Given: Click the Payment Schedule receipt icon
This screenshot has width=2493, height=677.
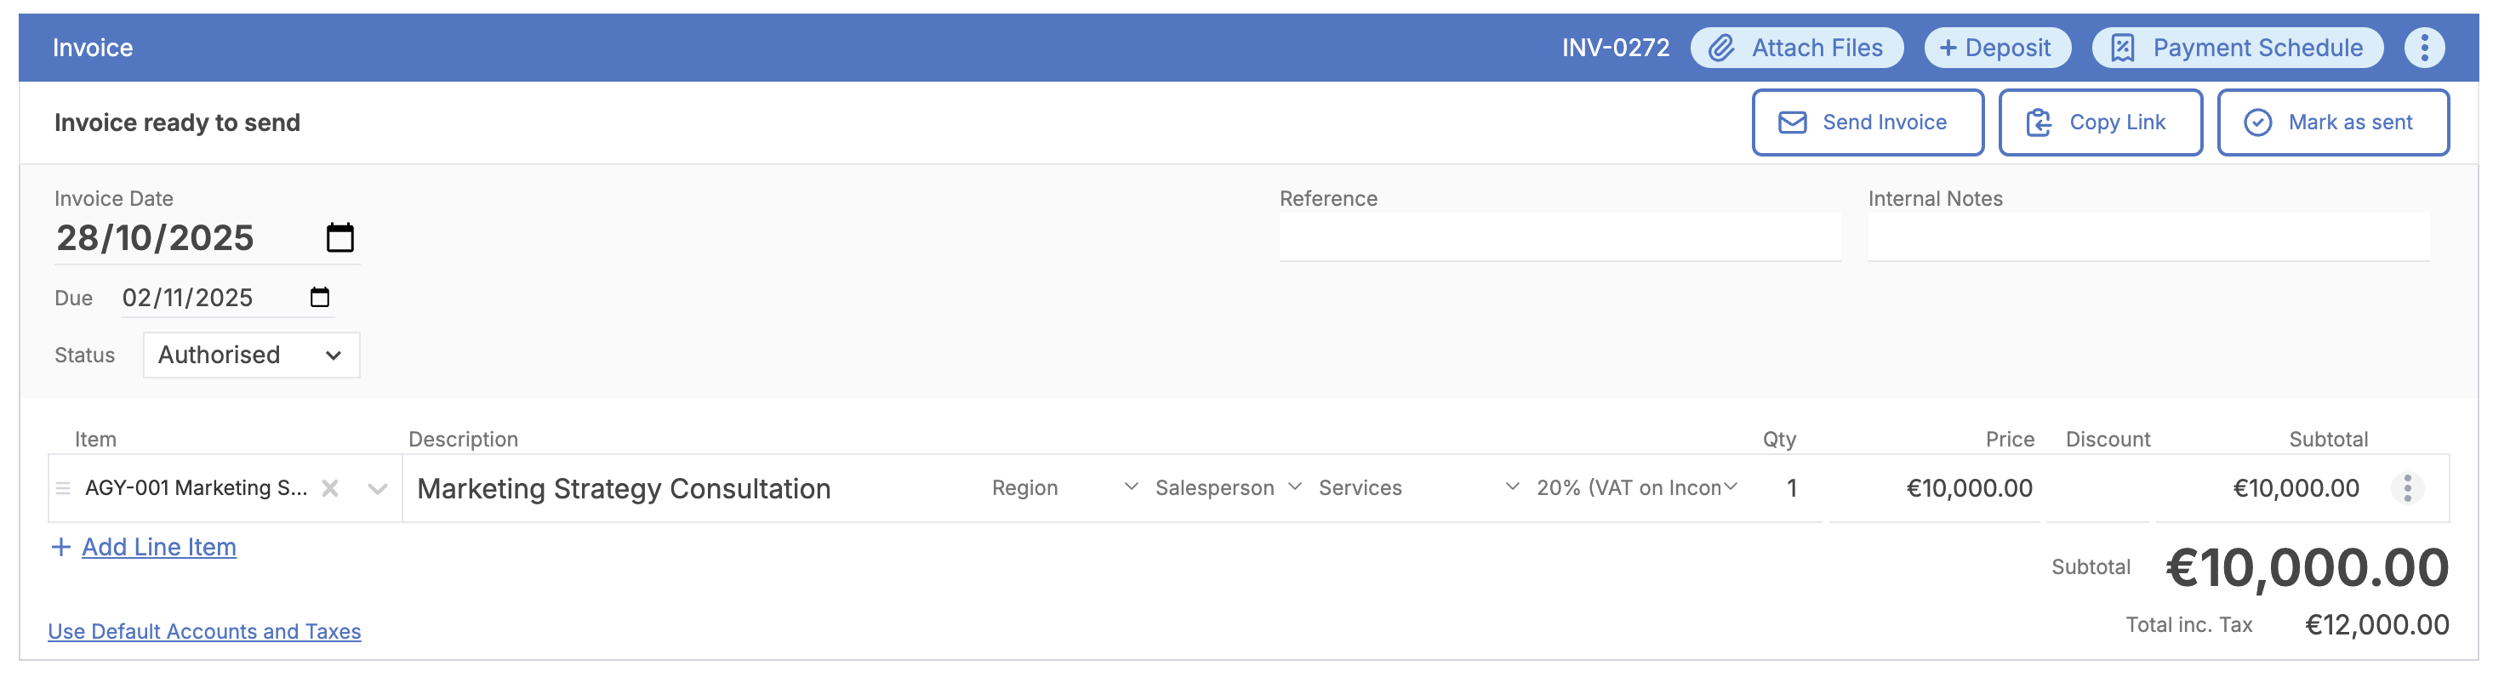Looking at the screenshot, I should click(x=2122, y=48).
